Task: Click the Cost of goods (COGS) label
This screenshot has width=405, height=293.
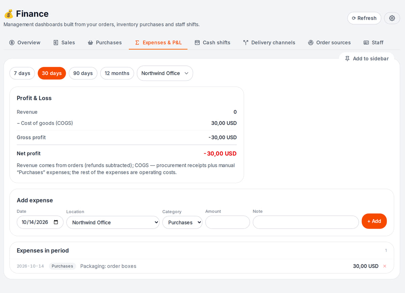Action: pyautogui.click(x=45, y=123)
